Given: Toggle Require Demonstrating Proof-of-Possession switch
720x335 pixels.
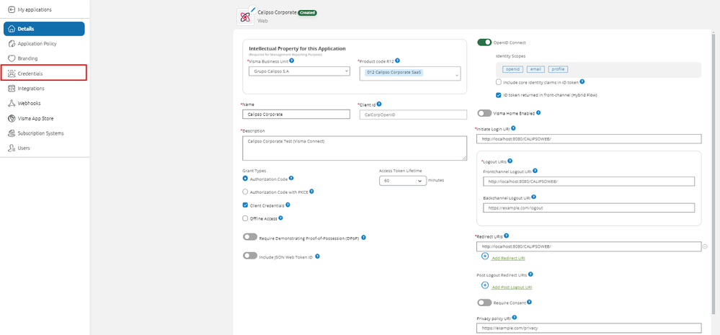Looking at the screenshot, I should [x=250, y=237].
